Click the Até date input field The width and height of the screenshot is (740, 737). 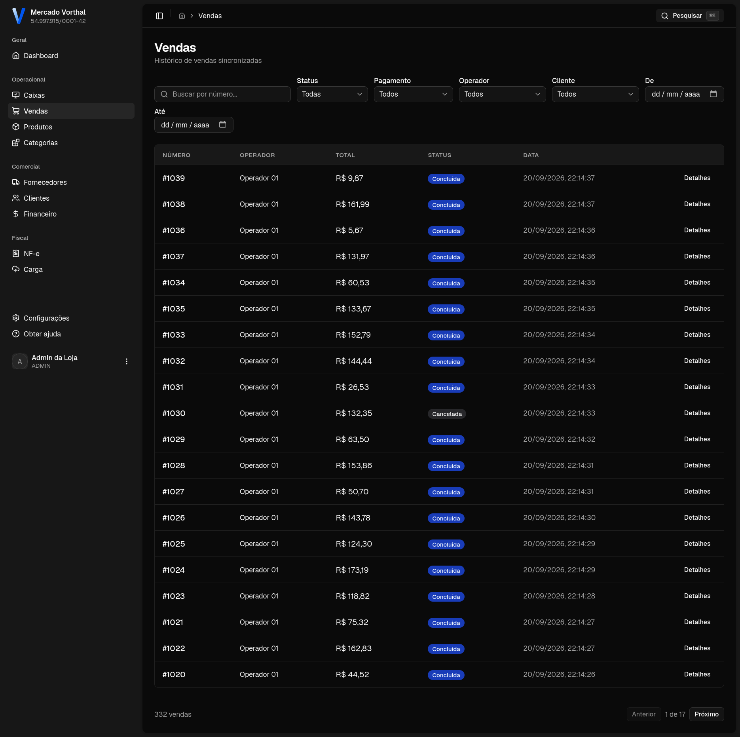(x=194, y=125)
